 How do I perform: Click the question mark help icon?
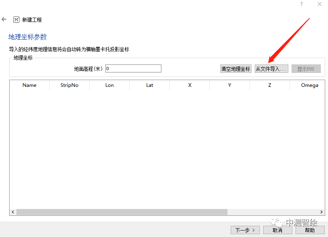pyautogui.click(x=302, y=4)
